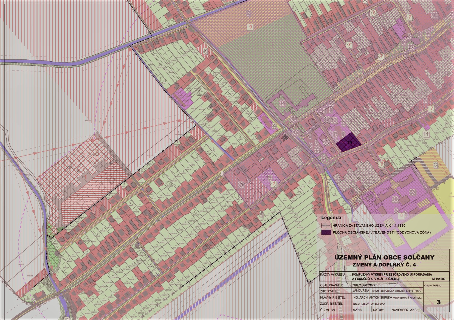This screenshot has width=454, height=320.
Task: Click the 'Zmeny a doplnky č. 4' subtitle
Action: coord(384,264)
